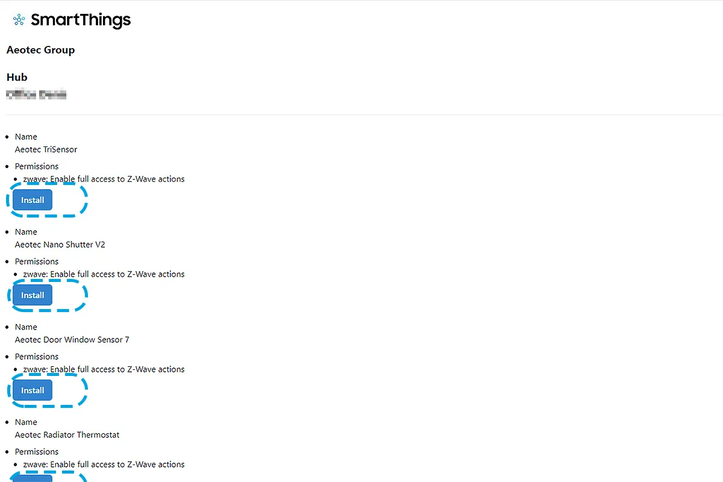Click the zwave permission under Door Window Sensor 7
723x482 pixels.
point(103,369)
